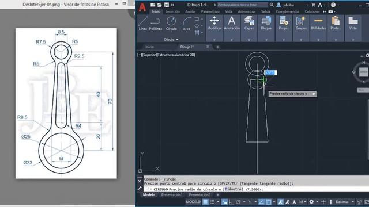Click the ViewCube top face
The width and height of the screenshot is (369, 207).
[x=364, y=72]
